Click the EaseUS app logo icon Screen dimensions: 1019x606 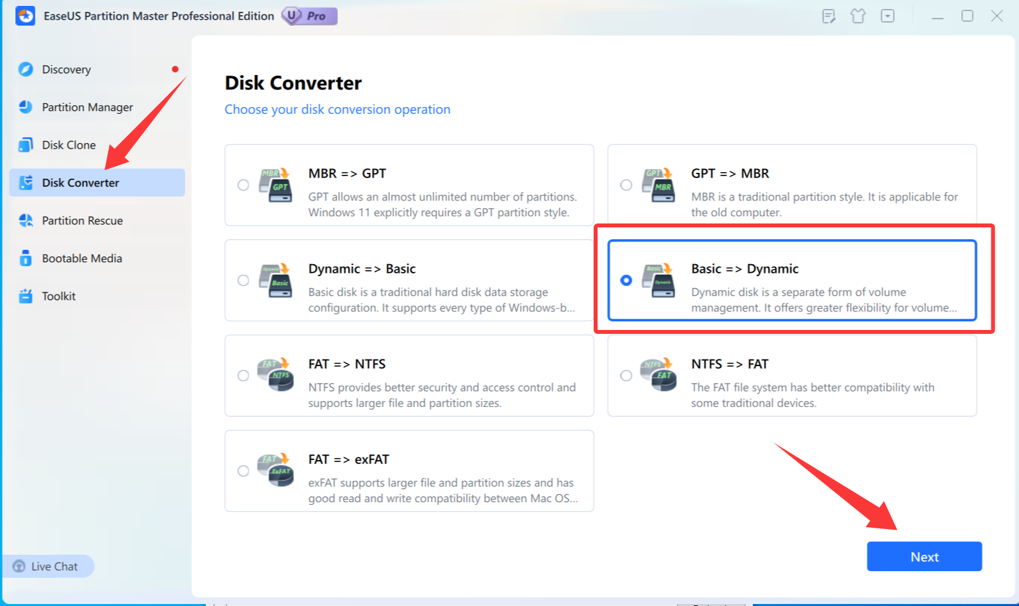(25, 16)
